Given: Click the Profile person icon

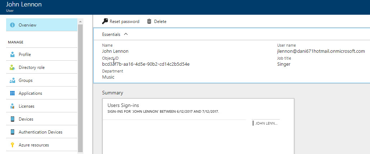Looking at the screenshot, I should (x=13, y=55).
